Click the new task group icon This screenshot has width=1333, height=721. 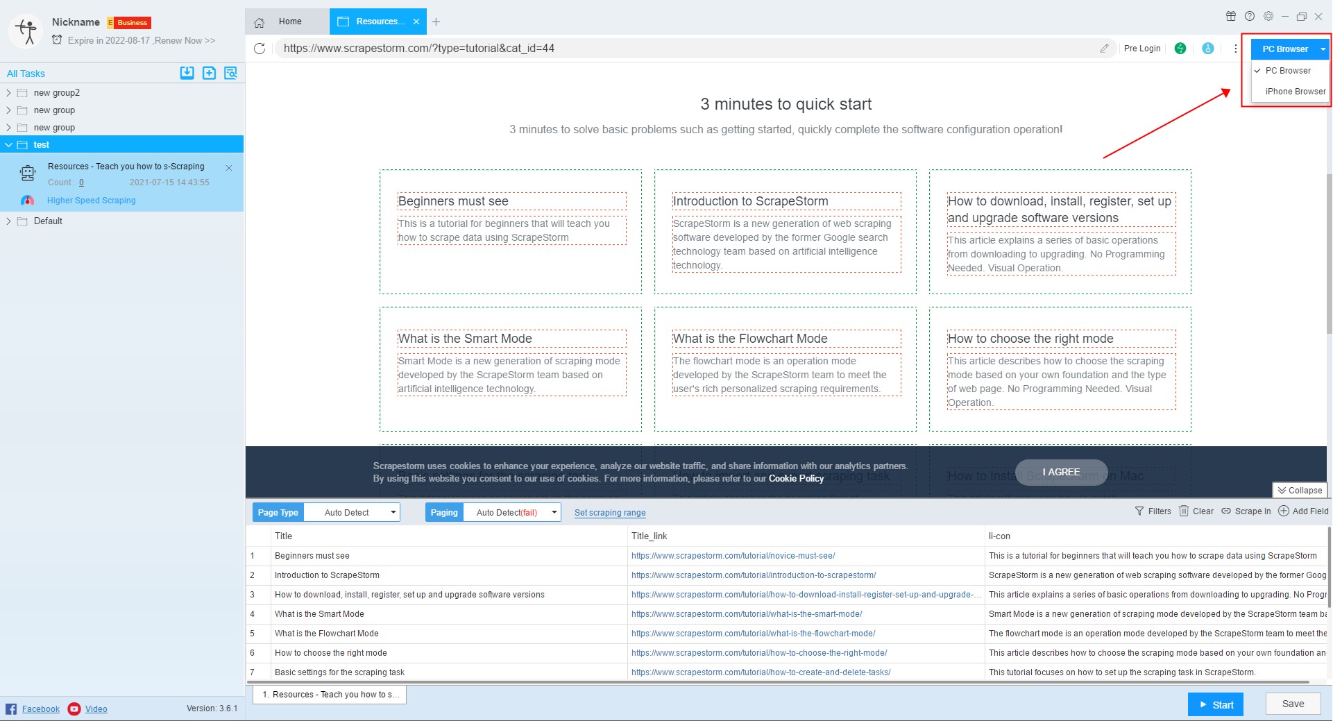coord(209,73)
